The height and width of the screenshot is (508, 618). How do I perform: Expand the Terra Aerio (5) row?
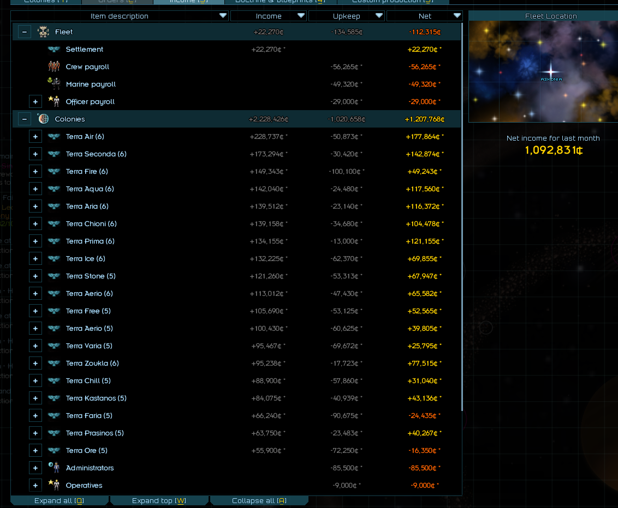[35, 329]
